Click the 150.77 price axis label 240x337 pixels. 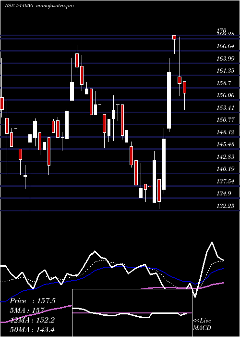225,120
